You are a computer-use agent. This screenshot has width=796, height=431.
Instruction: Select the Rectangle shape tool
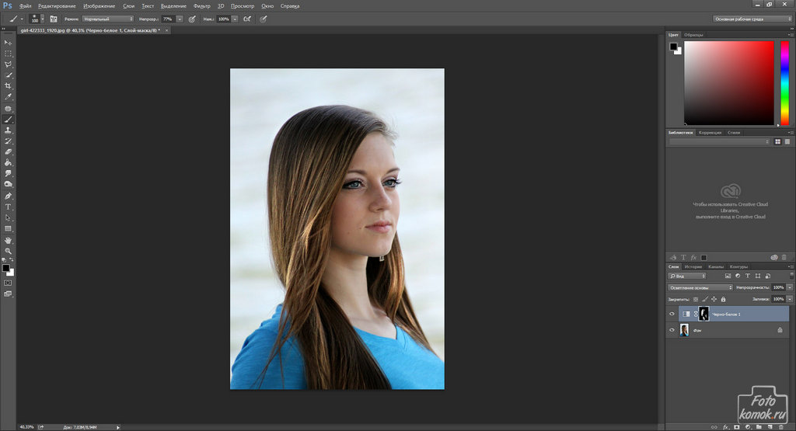8,228
